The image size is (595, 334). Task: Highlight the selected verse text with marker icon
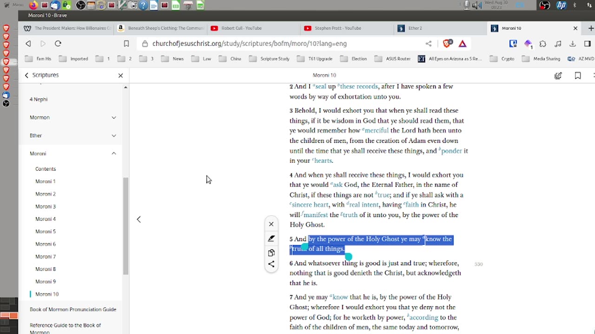(x=271, y=238)
